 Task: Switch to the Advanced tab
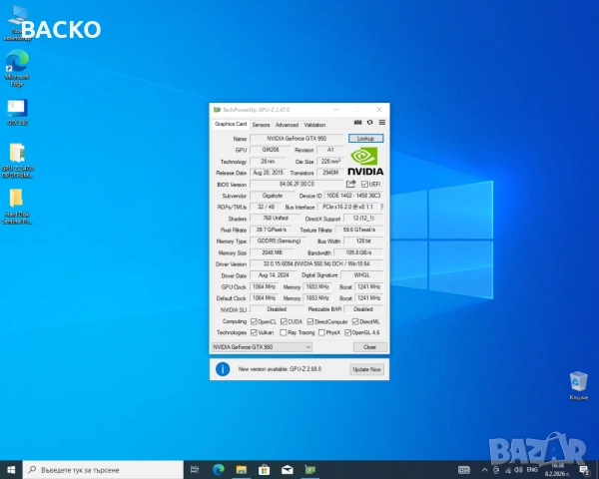coord(287,125)
